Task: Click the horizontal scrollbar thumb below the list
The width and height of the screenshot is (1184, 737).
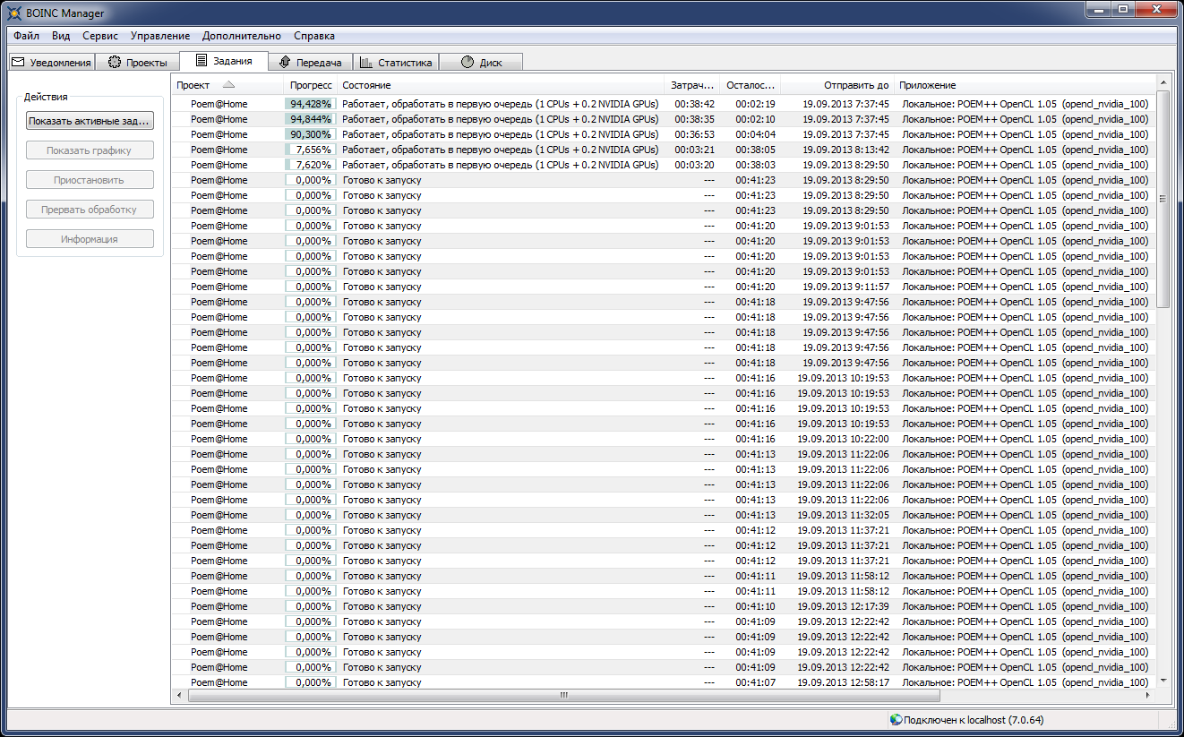Action: (x=563, y=695)
